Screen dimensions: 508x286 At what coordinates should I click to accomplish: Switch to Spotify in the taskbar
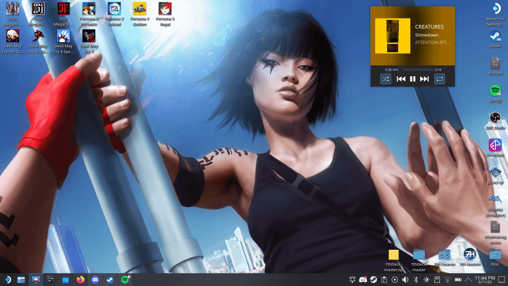click(125, 280)
